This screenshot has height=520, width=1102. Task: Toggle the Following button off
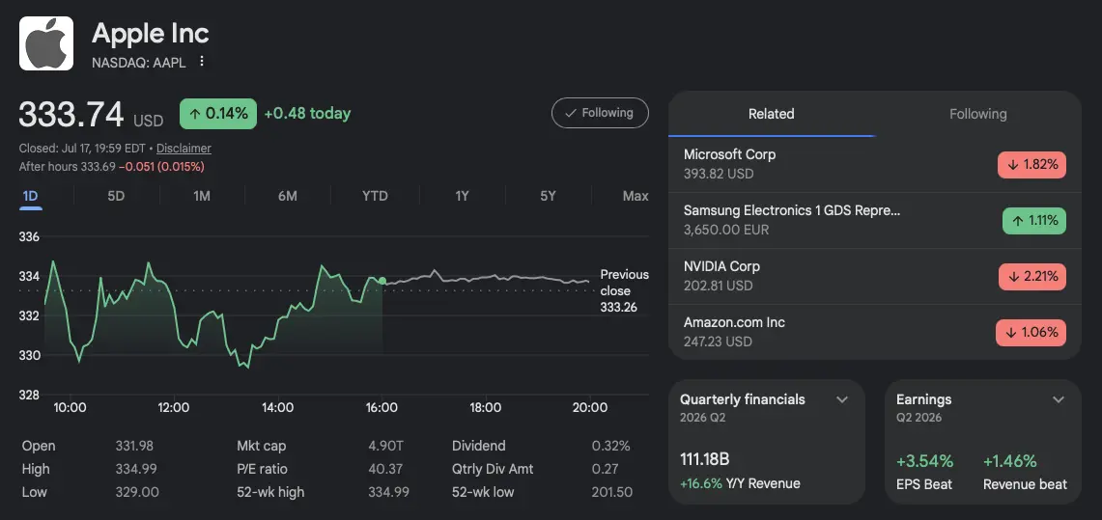tap(600, 113)
